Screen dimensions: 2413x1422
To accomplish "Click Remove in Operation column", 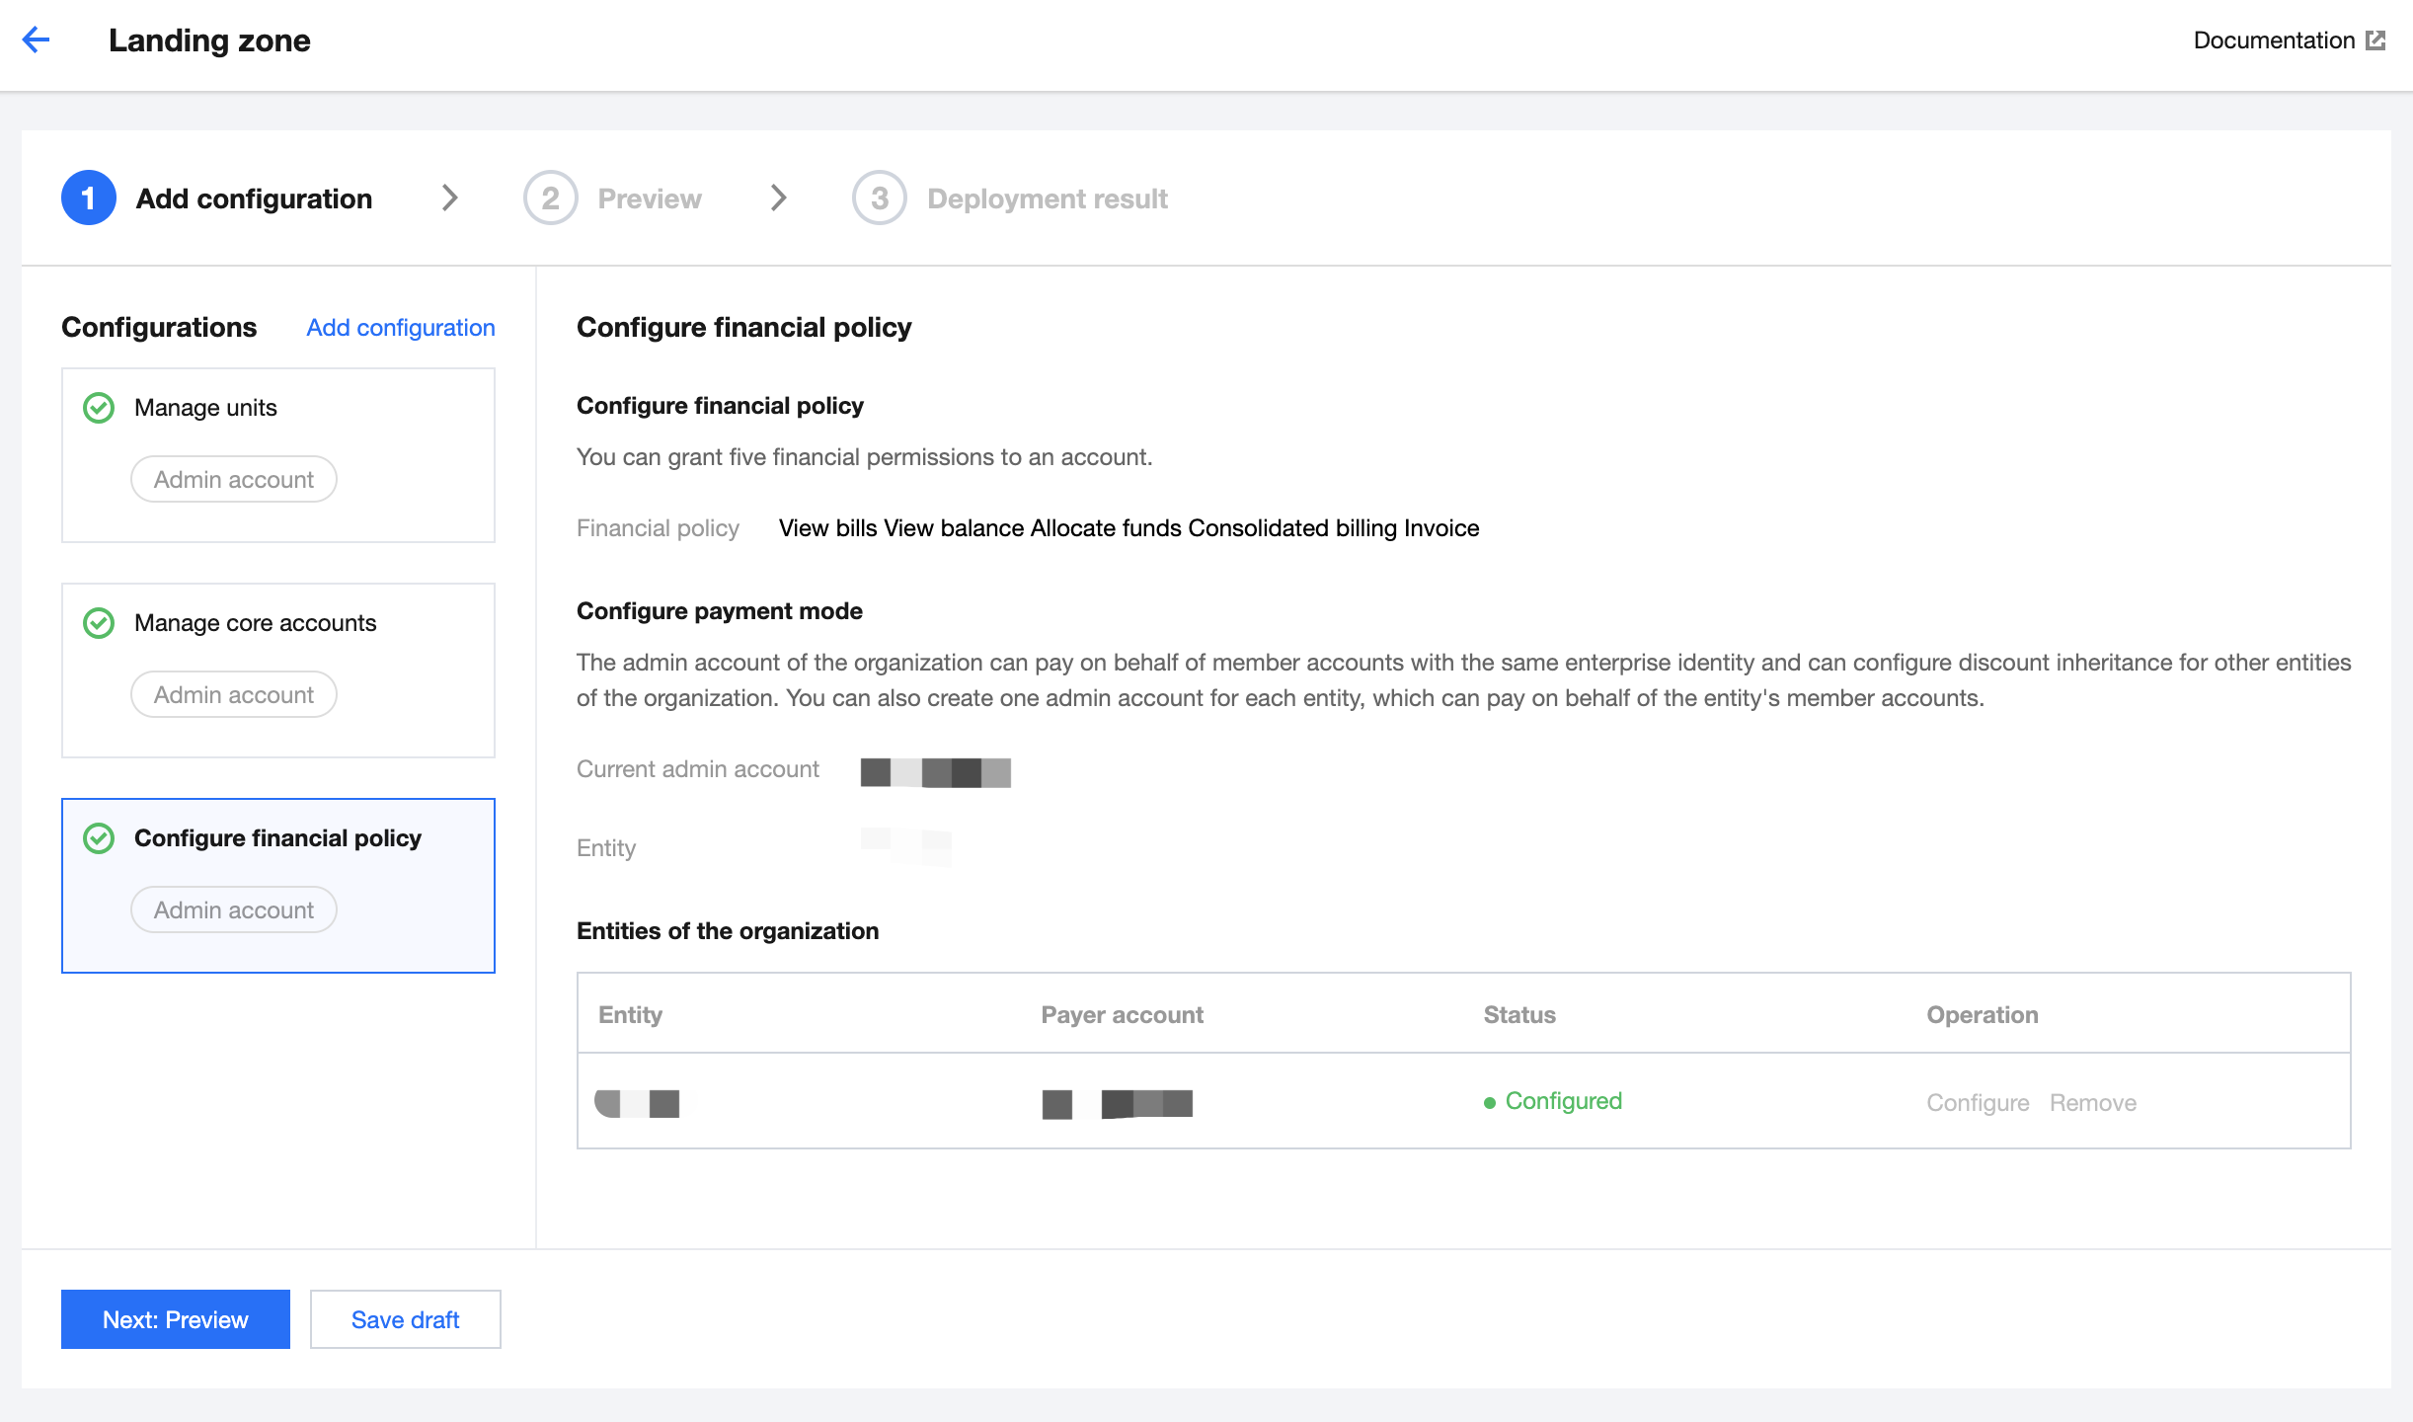I will click(2092, 1103).
